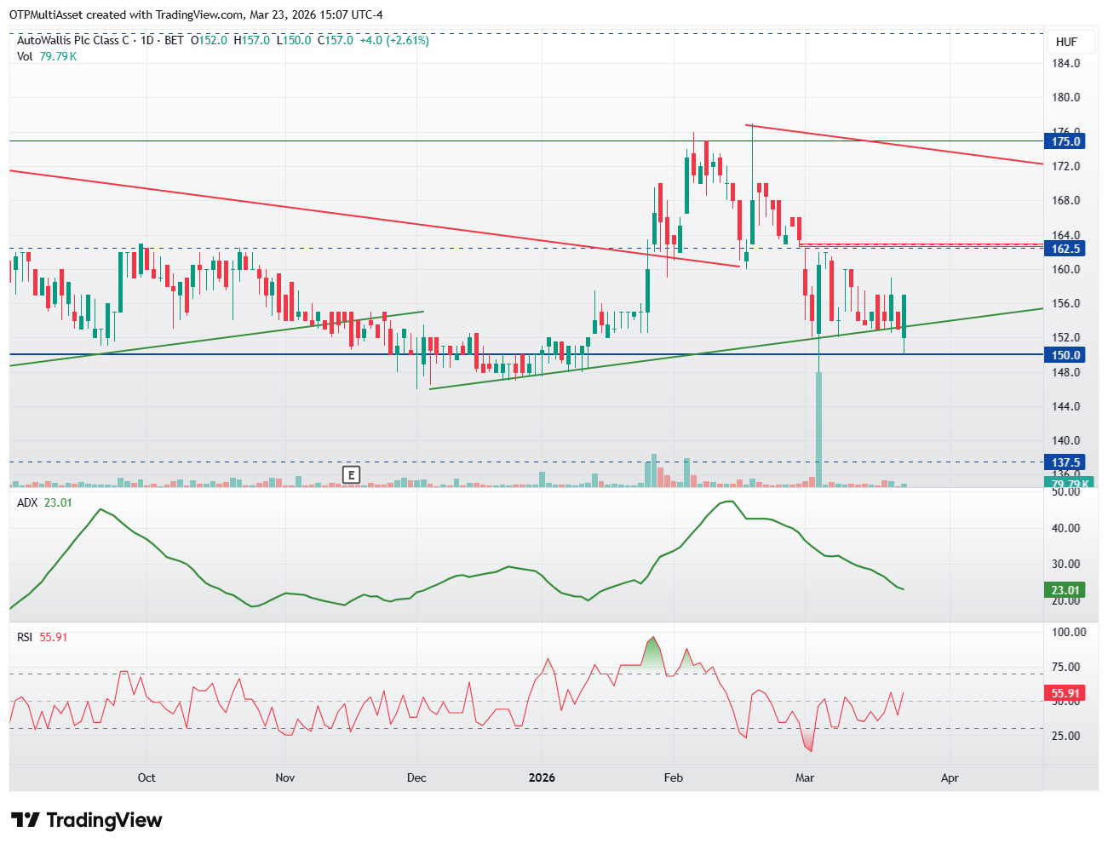The height and width of the screenshot is (849, 1108).
Task: Click the 160.0 price axis label
Action: coord(1066,269)
